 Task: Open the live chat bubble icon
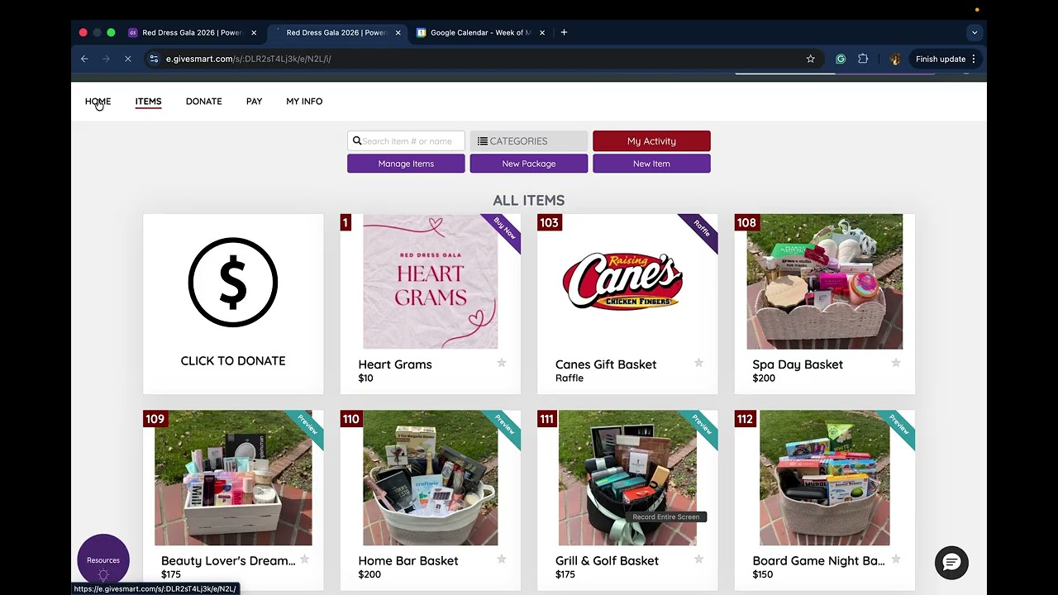coord(951,563)
